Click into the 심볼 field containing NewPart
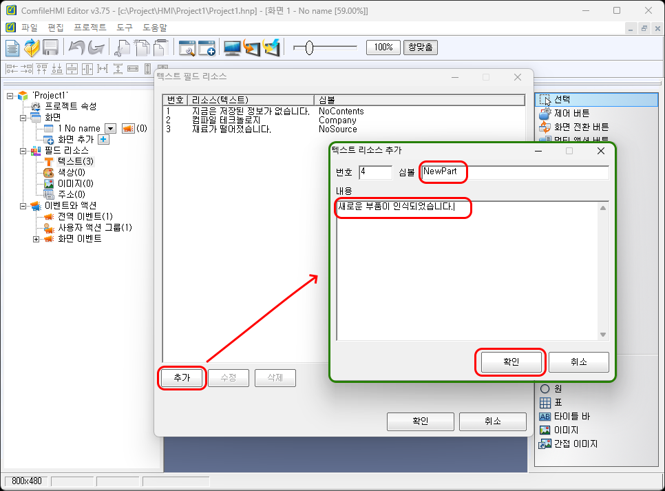Screen dimensions: 665x491 pos(514,171)
